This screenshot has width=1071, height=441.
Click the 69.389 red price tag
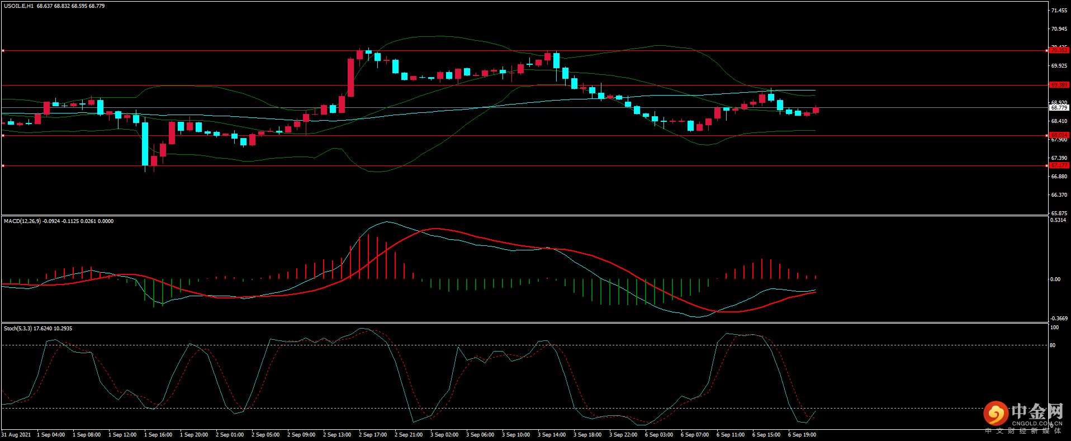(1059, 85)
